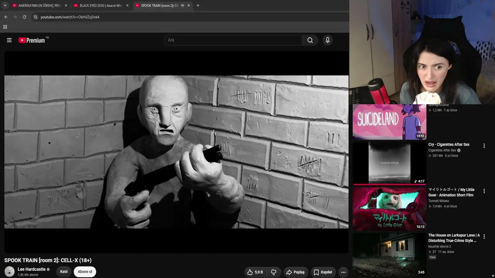Go to YouTube Premium home logo
Viewport: 495px width, 278px height.
click(x=33, y=40)
